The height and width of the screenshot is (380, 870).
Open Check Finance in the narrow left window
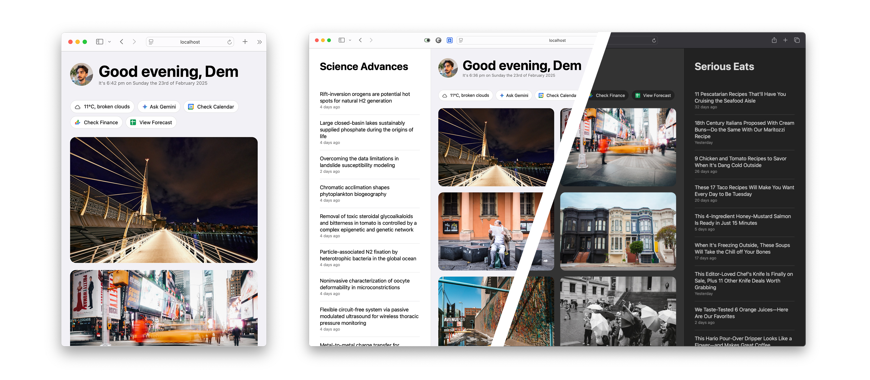pyautogui.click(x=96, y=122)
